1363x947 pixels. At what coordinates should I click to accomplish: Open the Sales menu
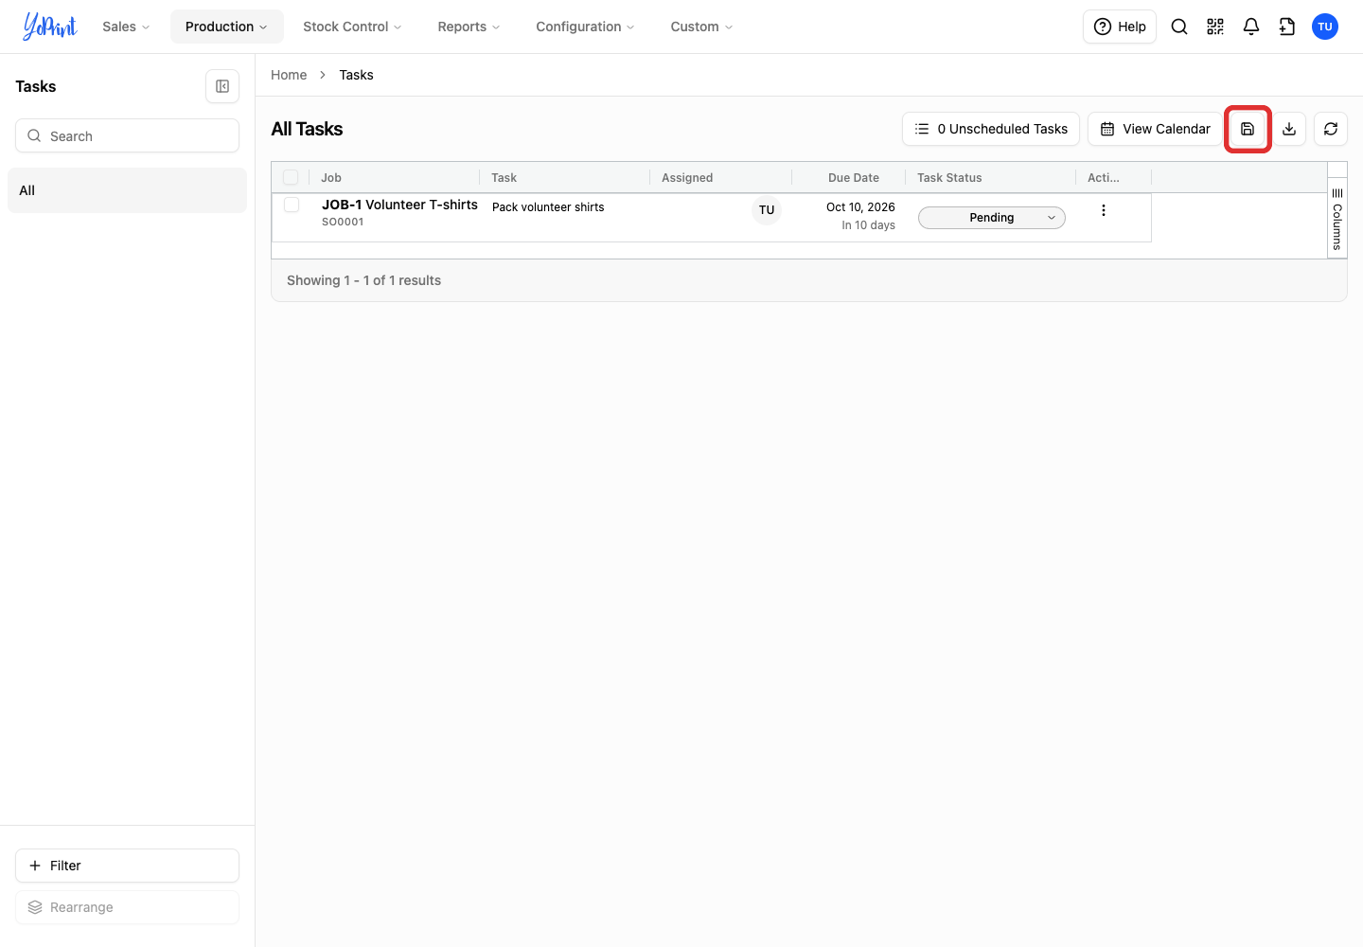tap(126, 27)
